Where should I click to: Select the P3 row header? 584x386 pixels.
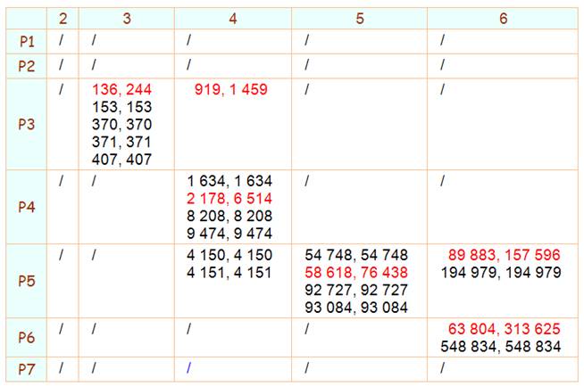26,124
